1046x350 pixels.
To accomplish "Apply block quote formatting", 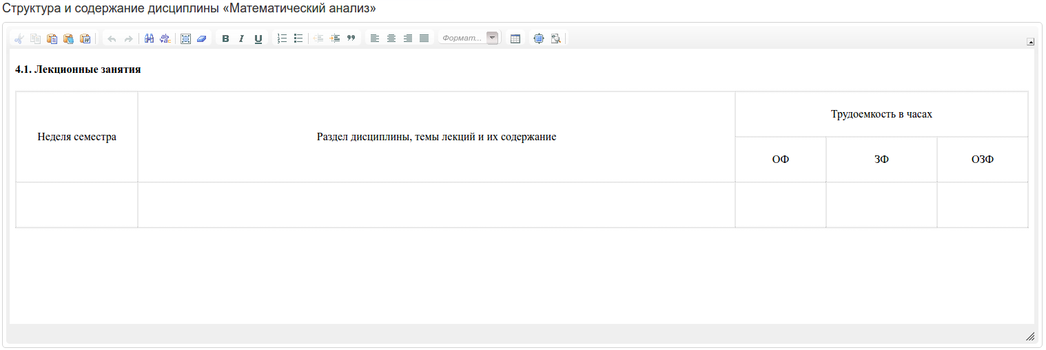I will [x=351, y=39].
